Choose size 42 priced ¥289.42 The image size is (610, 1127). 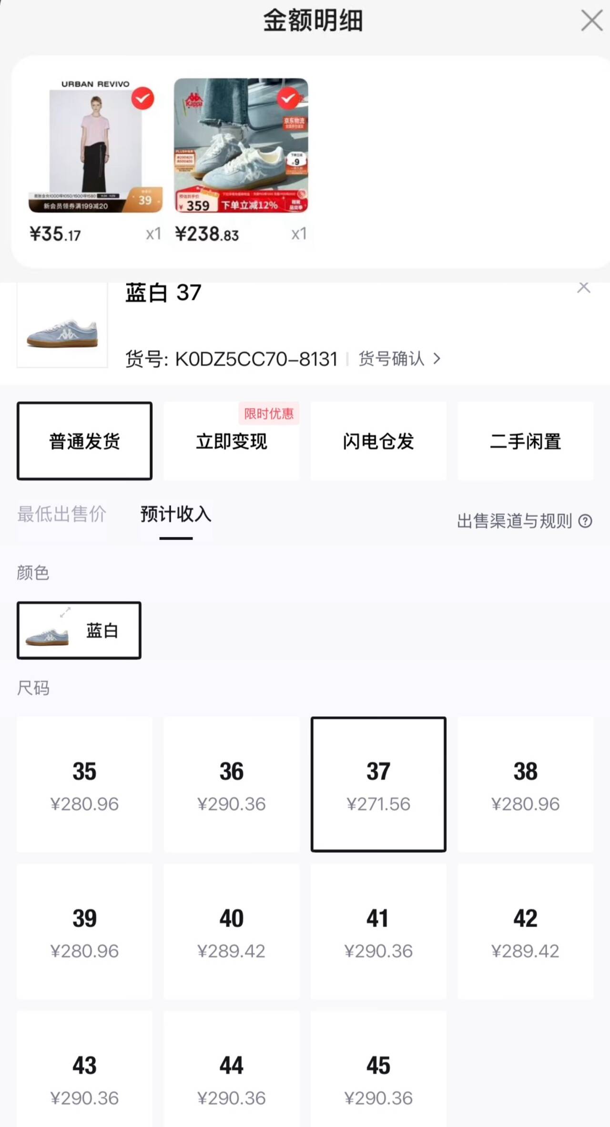tap(525, 931)
